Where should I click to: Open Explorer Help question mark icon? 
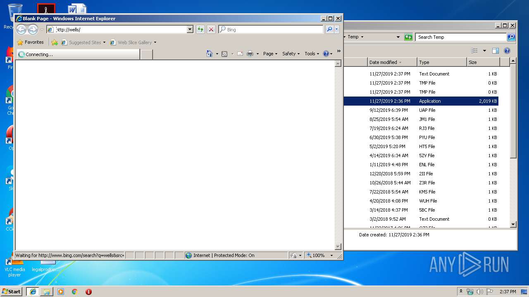coord(507,51)
